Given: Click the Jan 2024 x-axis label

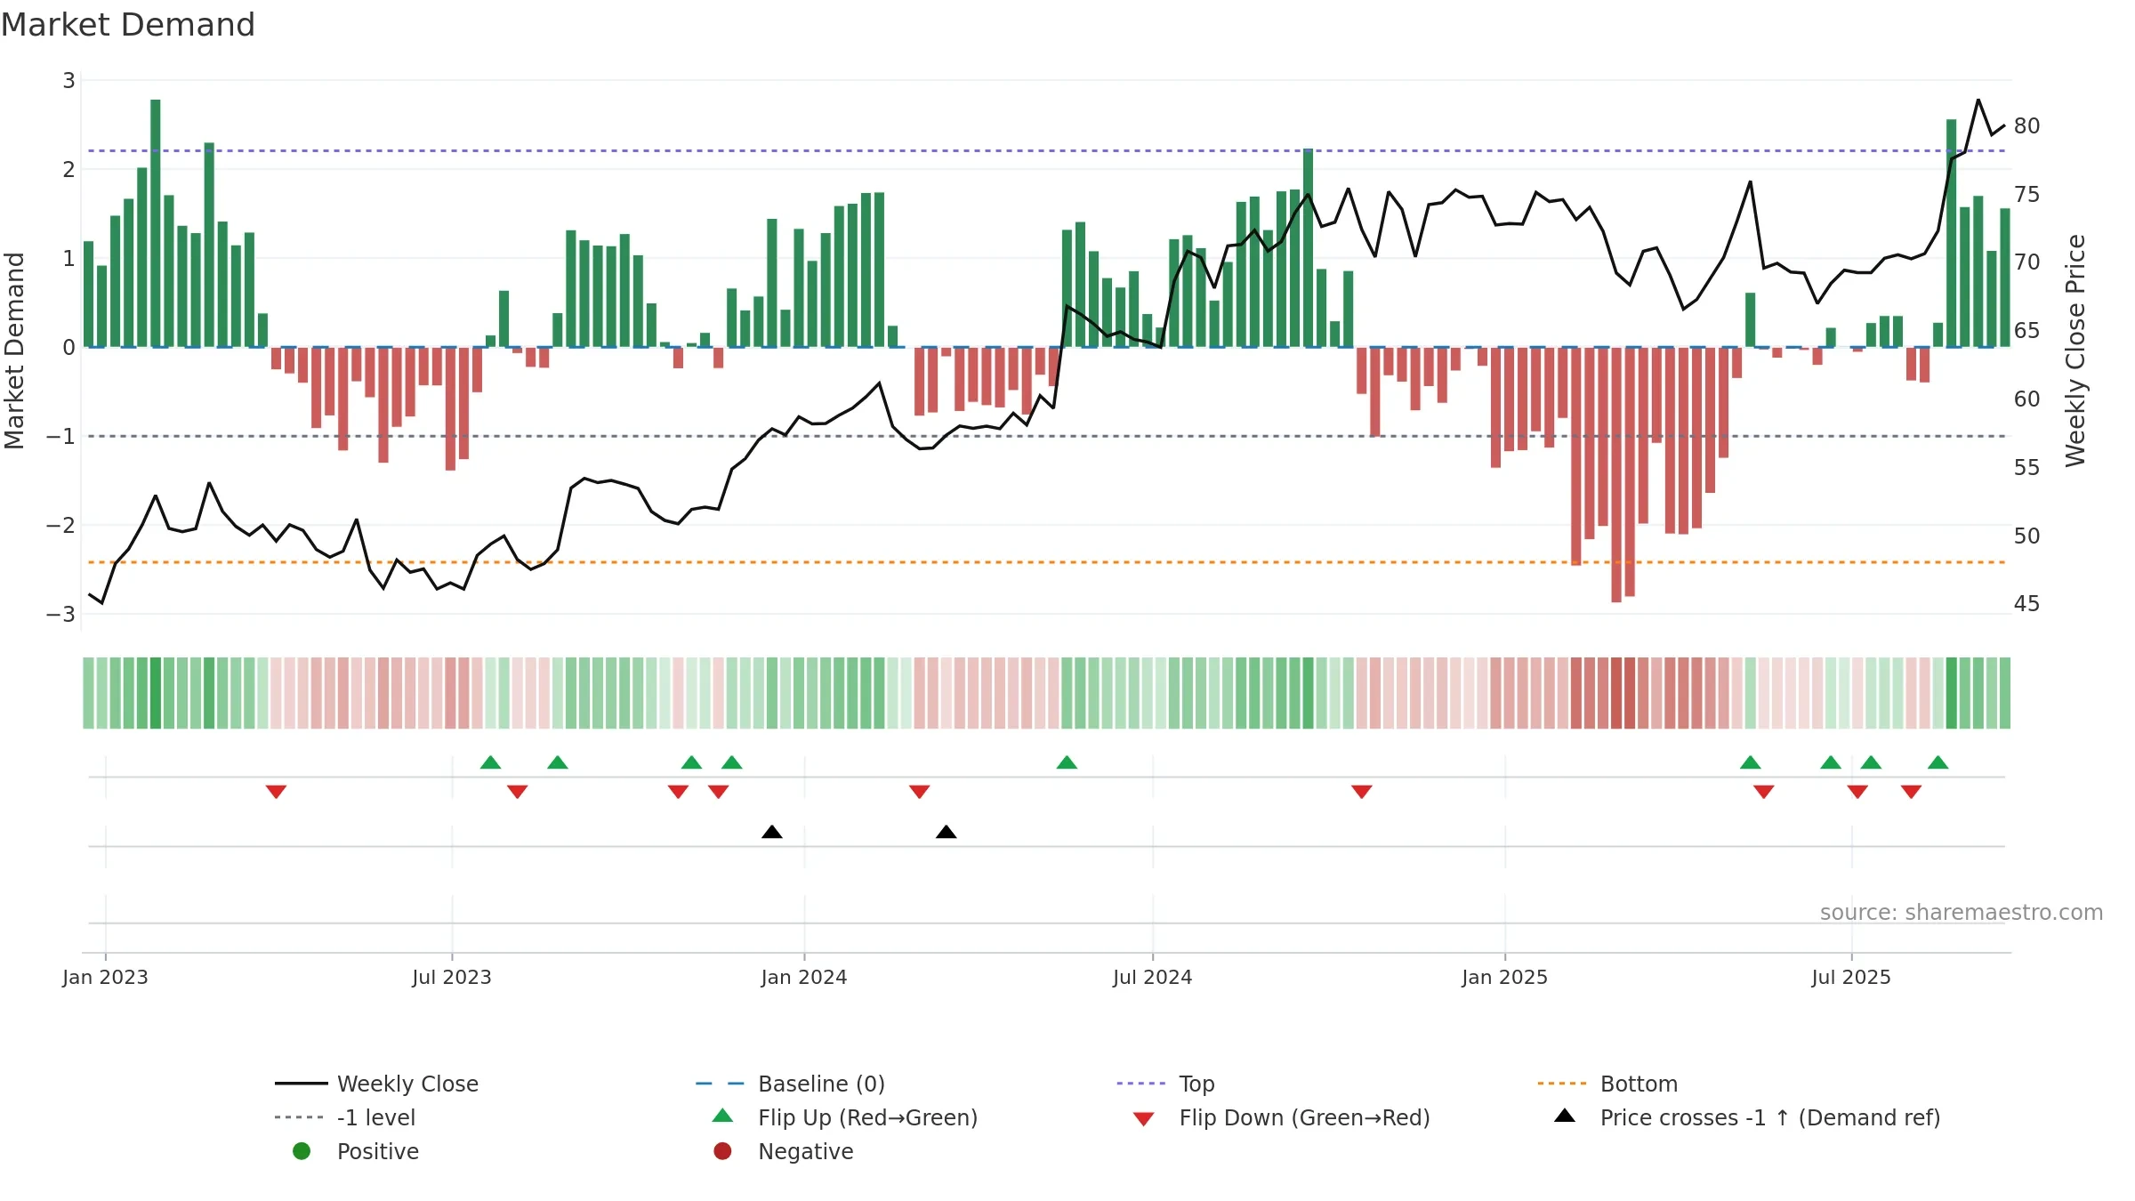Looking at the screenshot, I should (804, 977).
